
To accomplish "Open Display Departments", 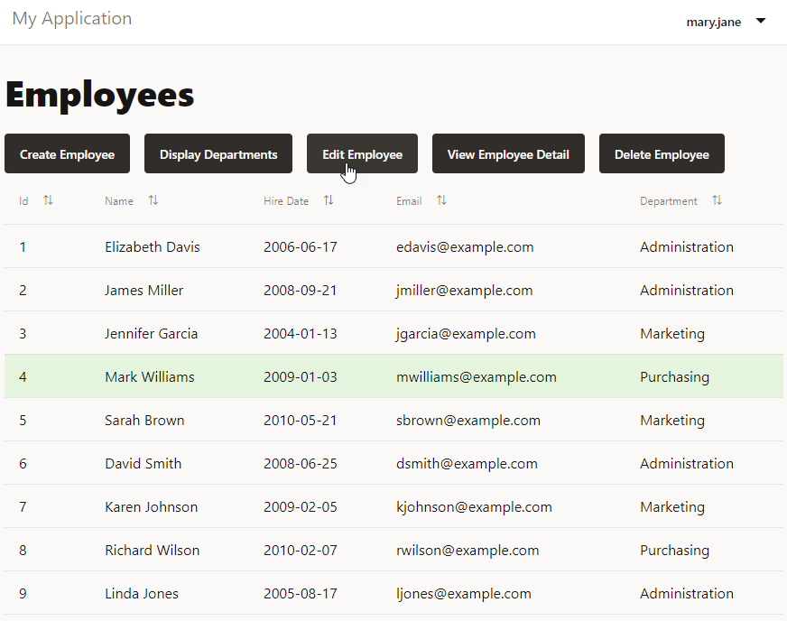I will [218, 153].
